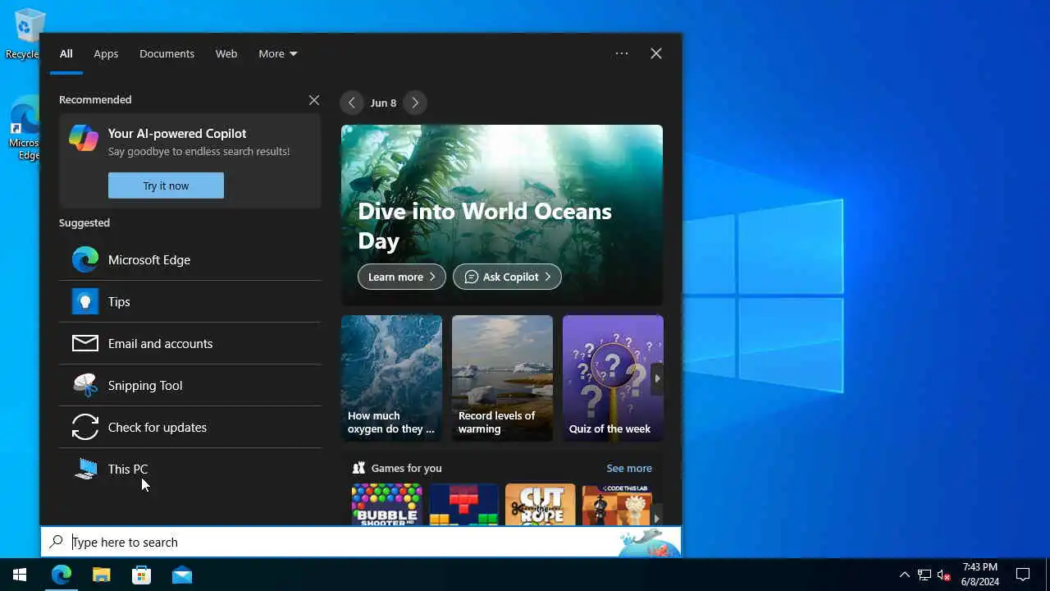Click the fish illustration in search box
Image resolution: width=1050 pixels, height=591 pixels.
point(648,542)
